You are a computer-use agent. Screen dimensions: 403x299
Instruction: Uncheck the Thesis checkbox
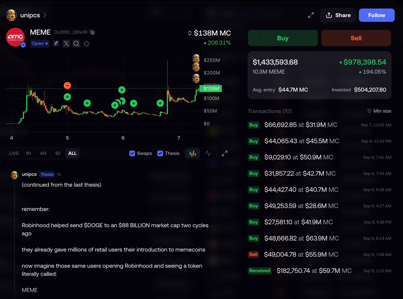160,153
